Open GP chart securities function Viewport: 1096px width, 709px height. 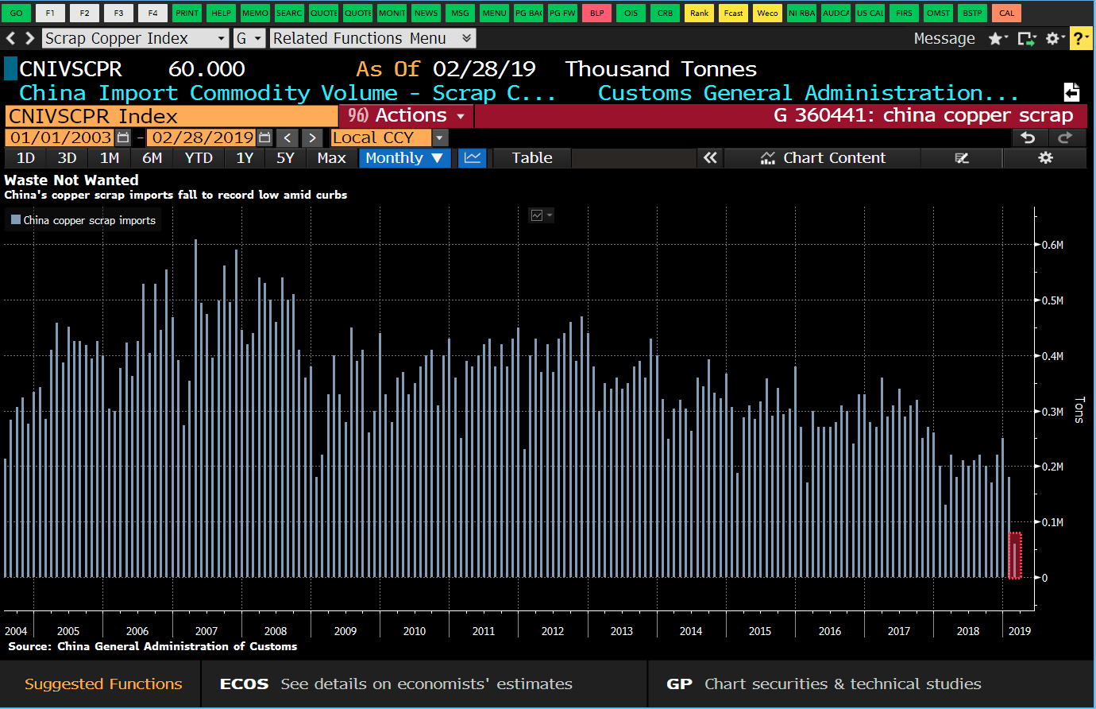point(870,684)
